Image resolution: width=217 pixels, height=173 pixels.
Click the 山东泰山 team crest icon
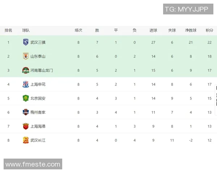[25, 56]
